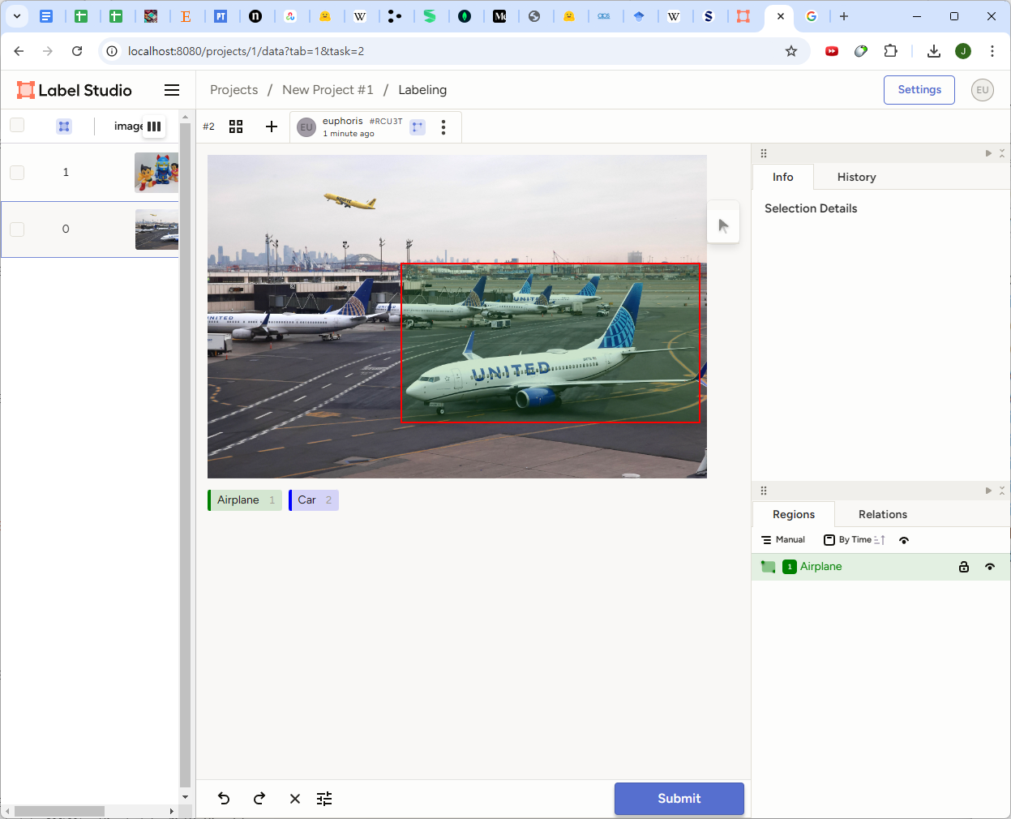1011x819 pixels.
Task: Reset annotation with the X icon
Action: (295, 799)
